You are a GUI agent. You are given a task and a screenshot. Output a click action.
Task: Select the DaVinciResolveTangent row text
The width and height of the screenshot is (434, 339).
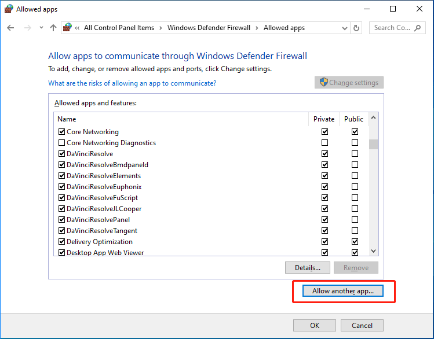click(102, 231)
